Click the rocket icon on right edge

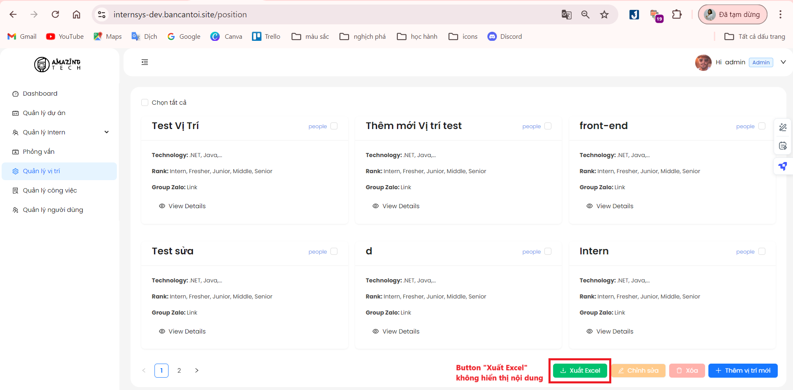click(x=783, y=166)
